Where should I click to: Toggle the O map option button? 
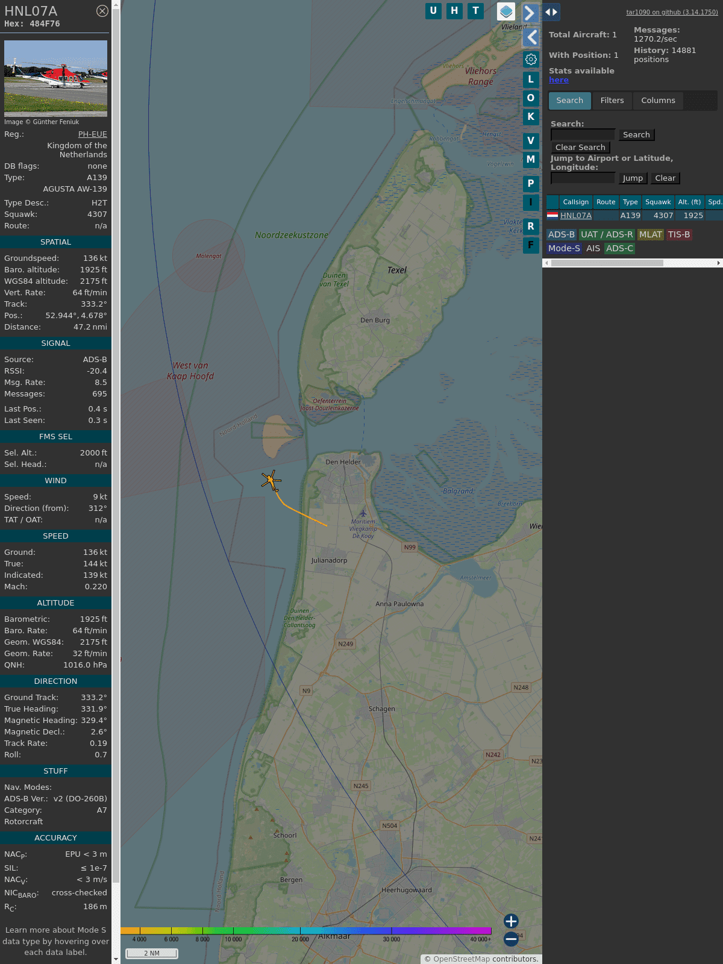531,98
